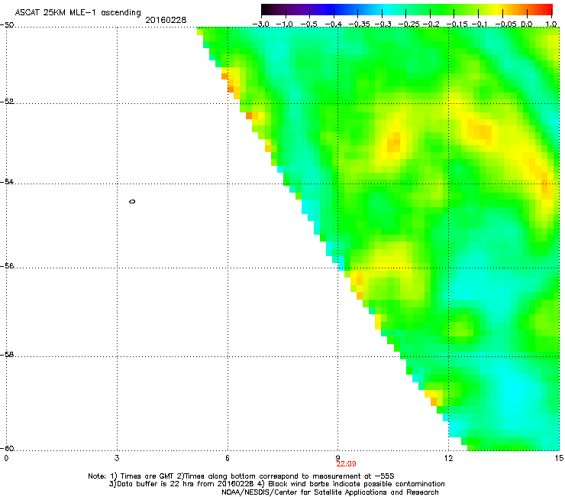The height and width of the screenshot is (497, 565).
Task: Click the red 22:09 pass time label
Action: [x=346, y=464]
